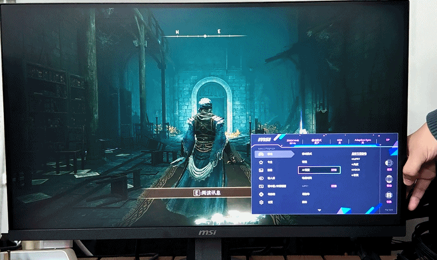This screenshot has width=437, height=260.
Task: Select the gamepad Gaming menu icon
Action: [x=261, y=154]
